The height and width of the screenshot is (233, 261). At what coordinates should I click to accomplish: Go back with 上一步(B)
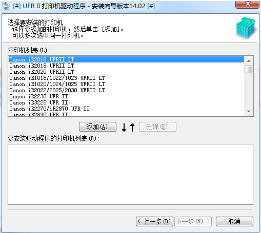tap(154, 221)
